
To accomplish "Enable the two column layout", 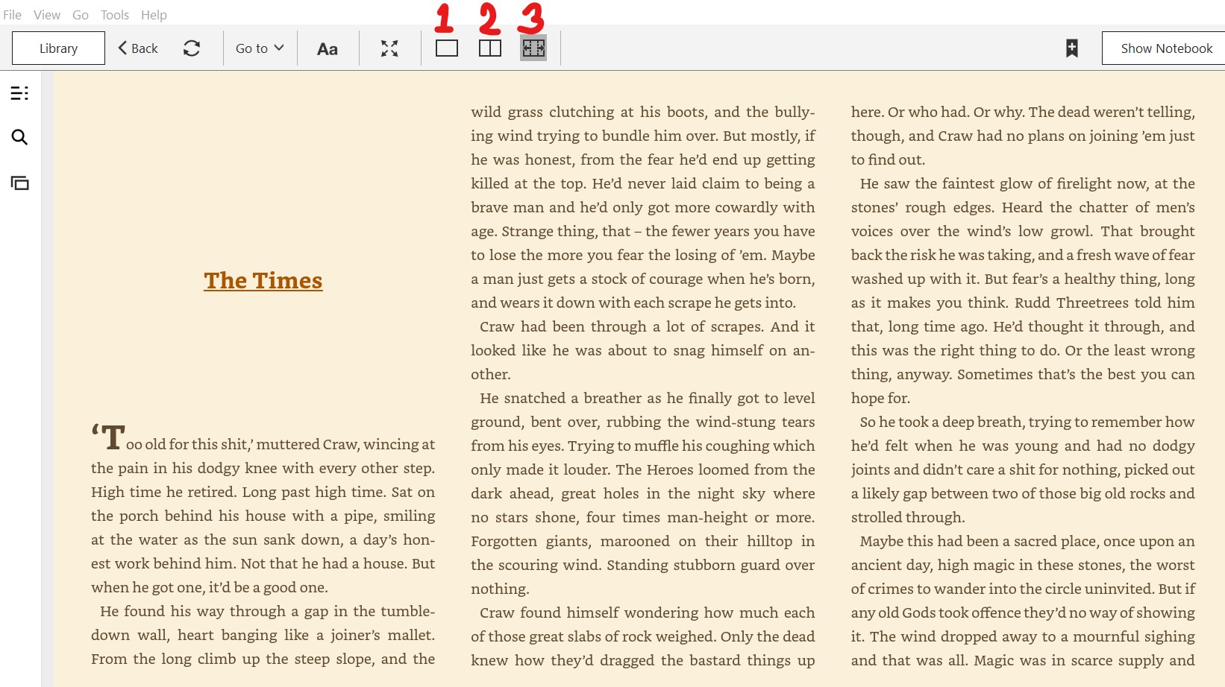I will pyautogui.click(x=489, y=48).
